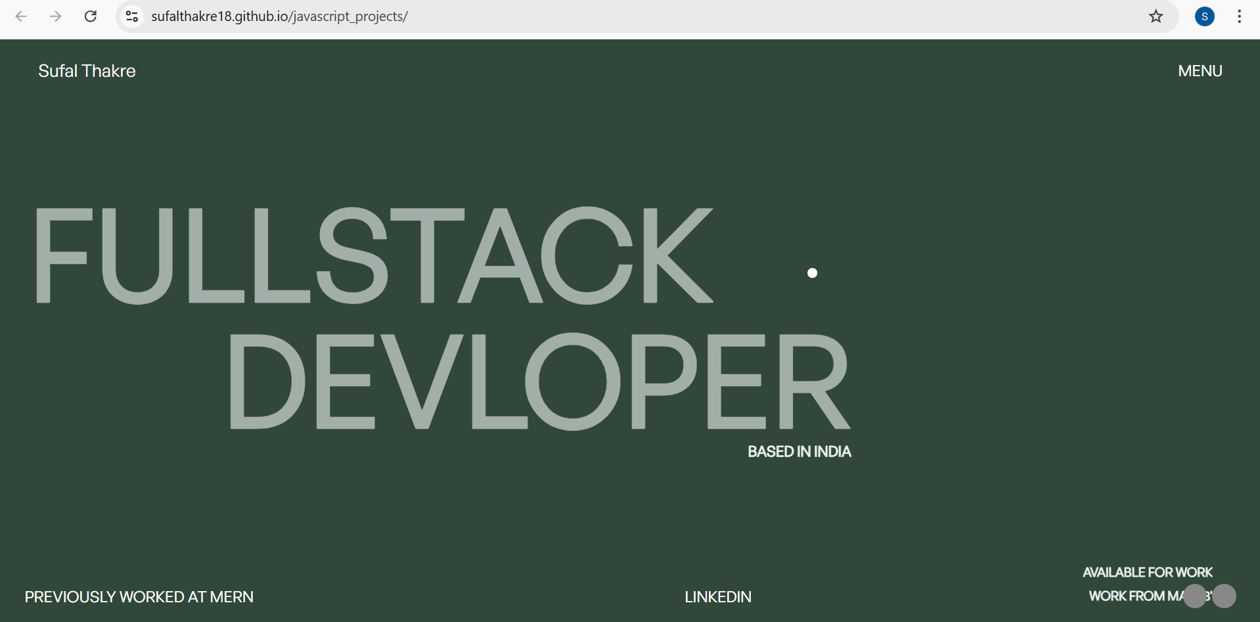1260x622 pixels.
Task: Click the AVAILABLE FOR WORK label
Action: 1147,573
